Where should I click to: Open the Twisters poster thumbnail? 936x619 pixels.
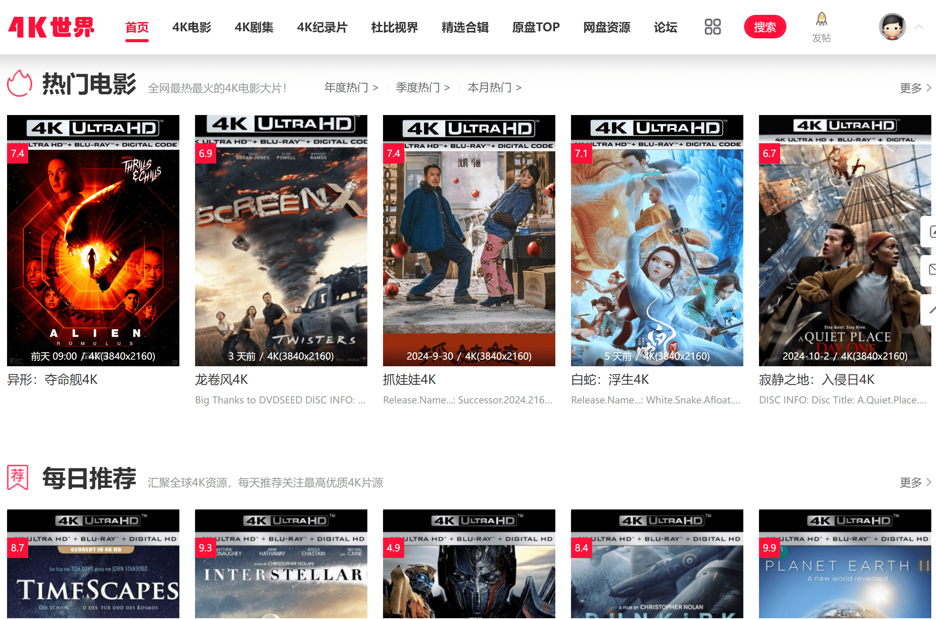281,240
